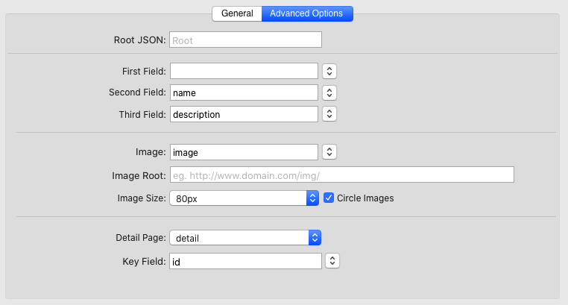Click the Third Field description input
568x305 pixels.
point(244,114)
